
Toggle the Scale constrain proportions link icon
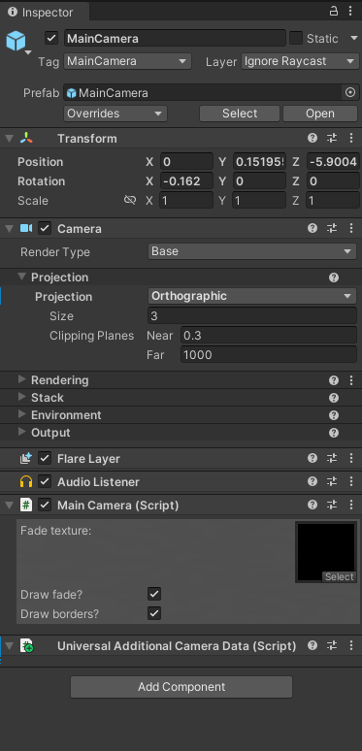[130, 200]
